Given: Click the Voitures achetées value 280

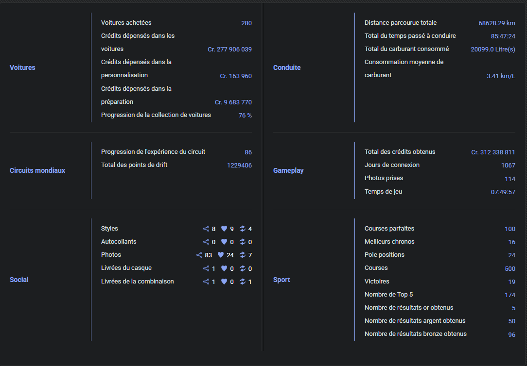Looking at the screenshot, I should point(246,23).
